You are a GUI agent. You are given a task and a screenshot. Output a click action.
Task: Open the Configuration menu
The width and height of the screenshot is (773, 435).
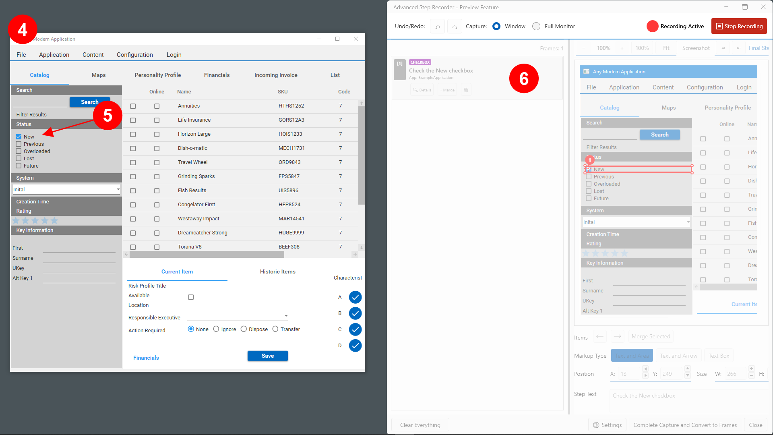[134, 55]
